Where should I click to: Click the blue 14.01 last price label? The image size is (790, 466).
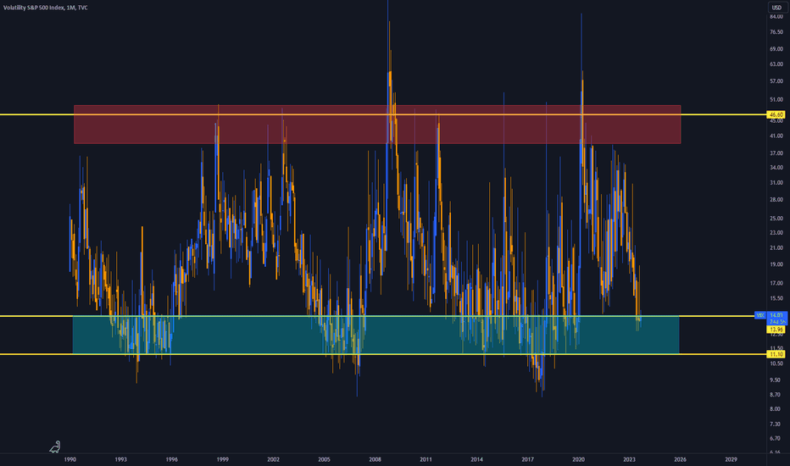coord(776,315)
